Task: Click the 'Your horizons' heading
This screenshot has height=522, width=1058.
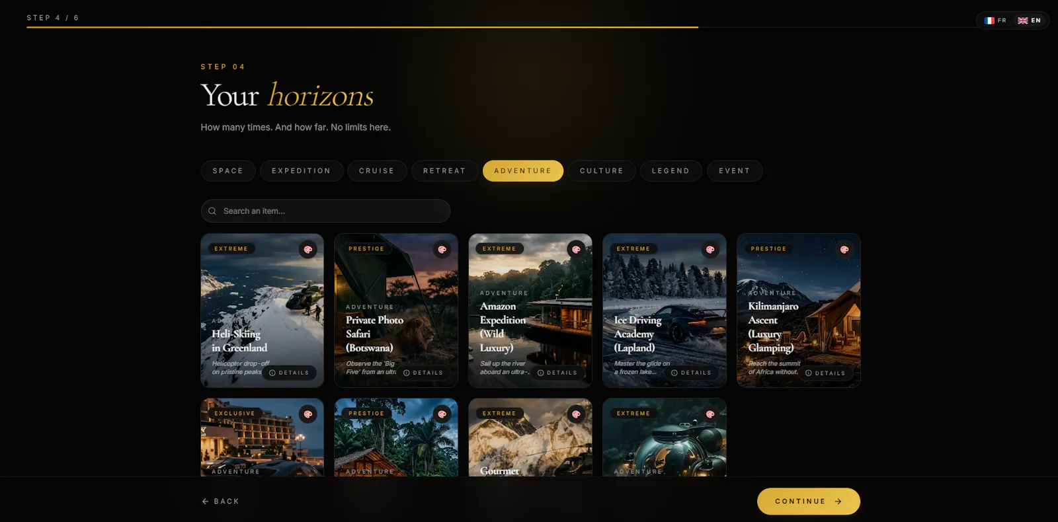Action: [x=287, y=96]
